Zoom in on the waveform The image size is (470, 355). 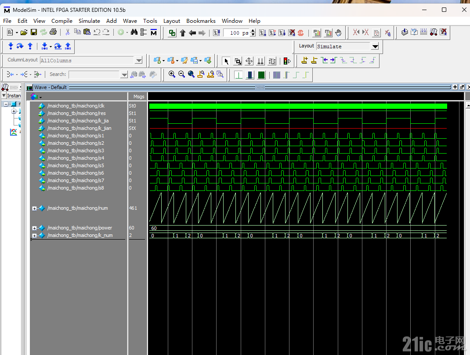click(x=172, y=74)
